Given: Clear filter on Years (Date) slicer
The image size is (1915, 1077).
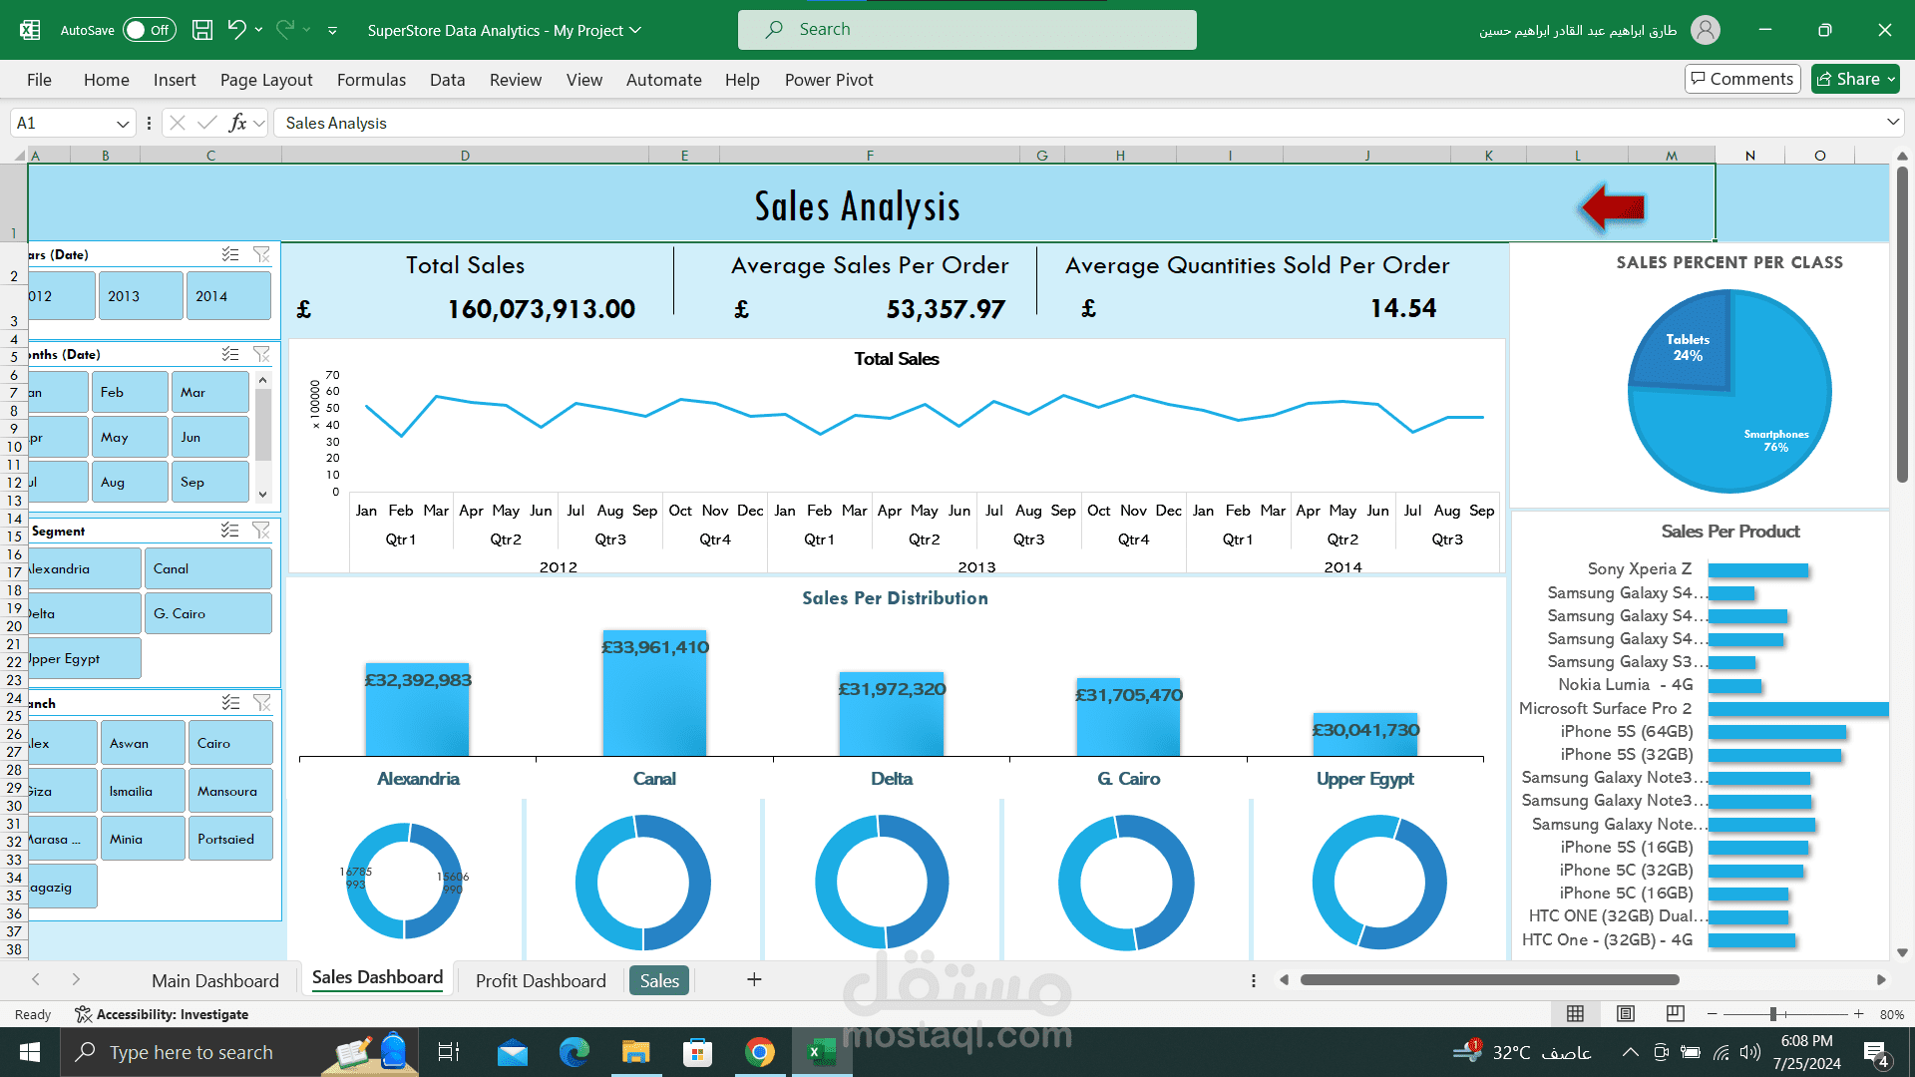Looking at the screenshot, I should pyautogui.click(x=261, y=254).
